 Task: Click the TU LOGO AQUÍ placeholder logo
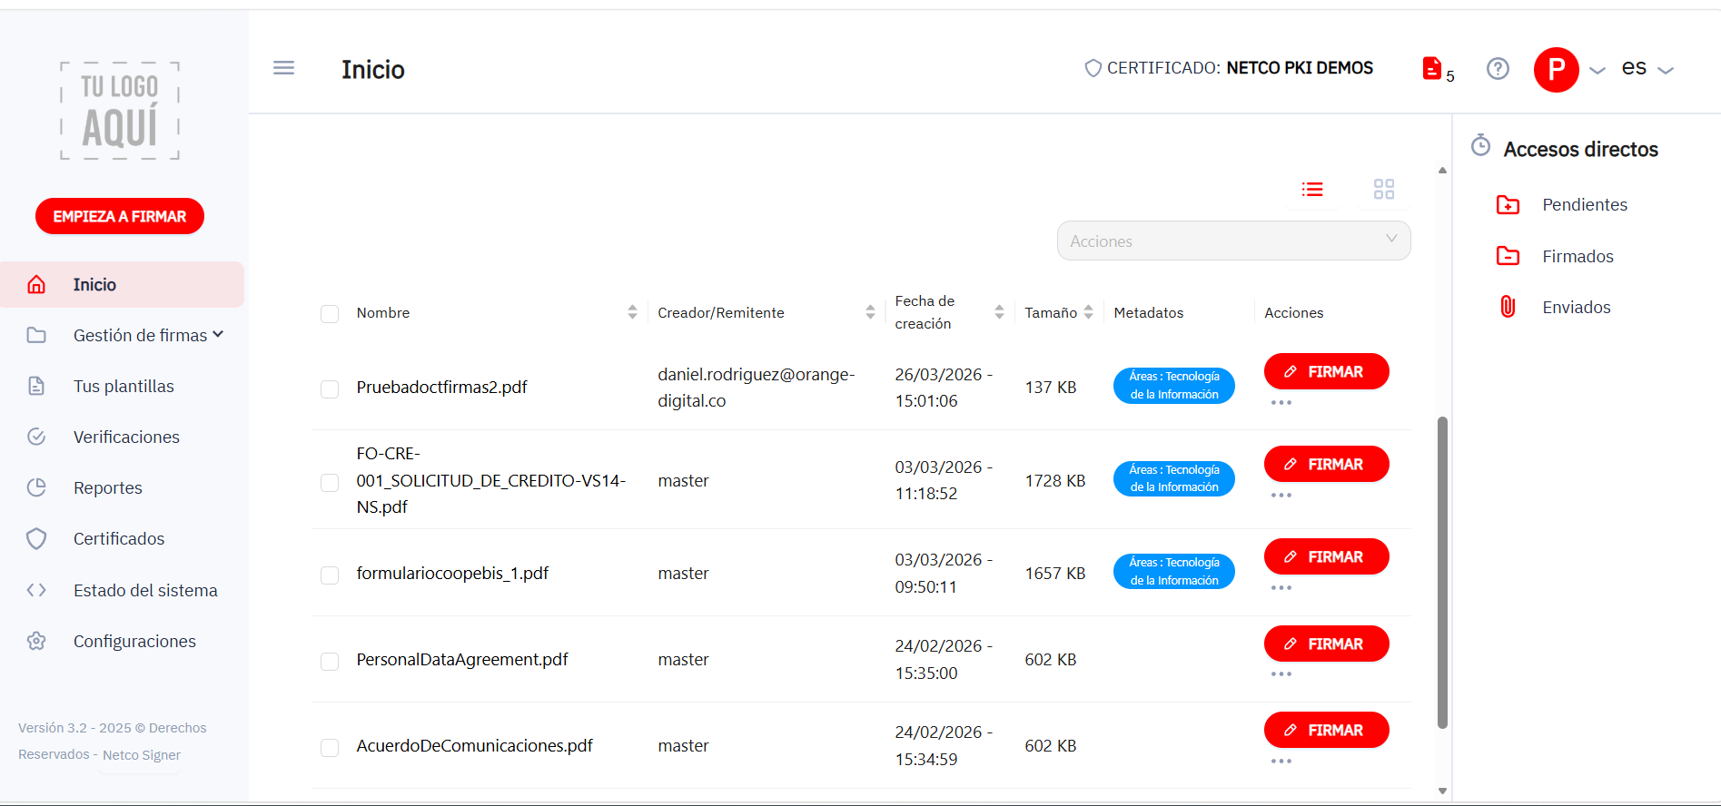[x=120, y=111]
